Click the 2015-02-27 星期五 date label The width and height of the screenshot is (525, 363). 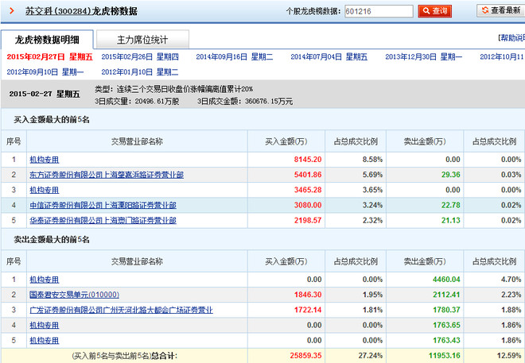click(x=45, y=94)
